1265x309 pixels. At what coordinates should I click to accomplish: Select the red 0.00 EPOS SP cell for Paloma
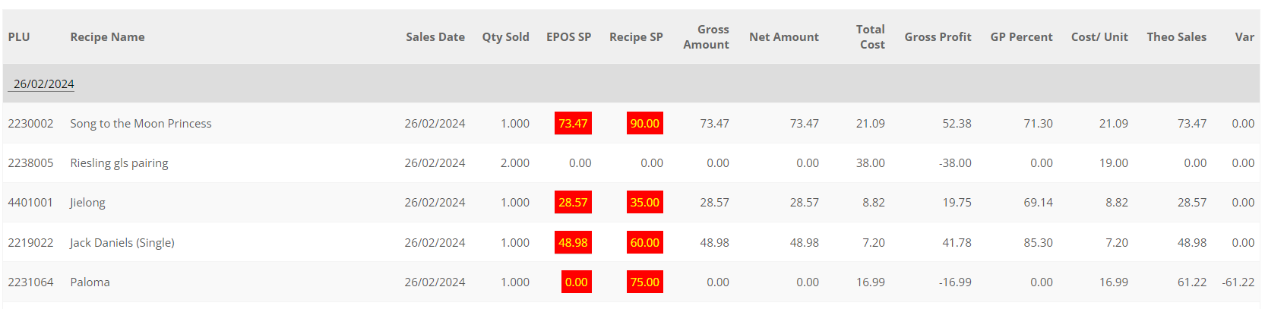576,282
